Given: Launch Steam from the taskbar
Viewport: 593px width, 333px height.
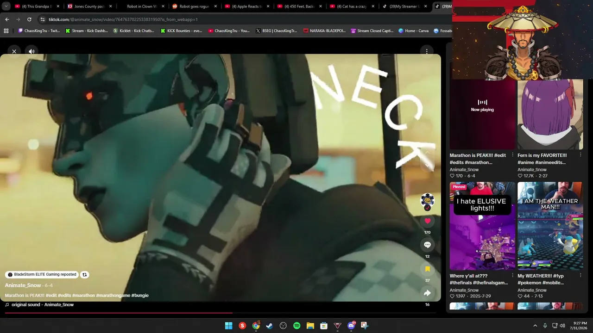Looking at the screenshot, I should pos(269,326).
